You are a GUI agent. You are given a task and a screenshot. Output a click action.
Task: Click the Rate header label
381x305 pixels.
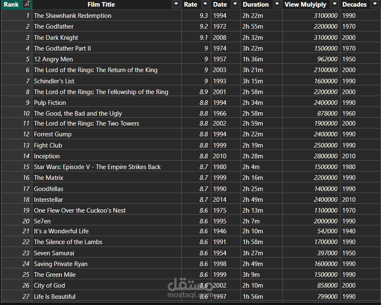pyautogui.click(x=190, y=5)
